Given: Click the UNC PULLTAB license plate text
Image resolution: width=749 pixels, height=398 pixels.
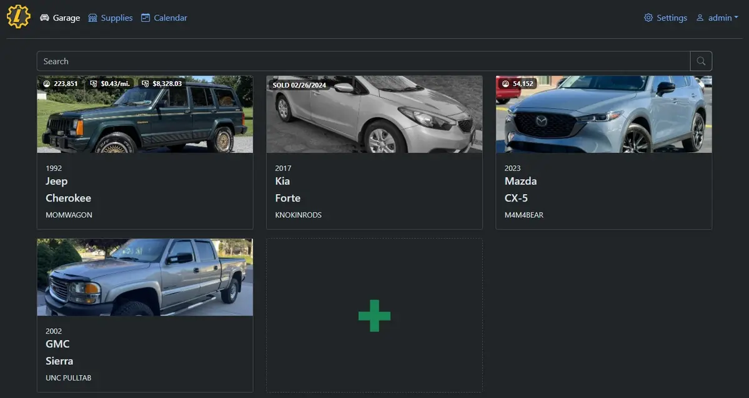Looking at the screenshot, I should pos(68,378).
